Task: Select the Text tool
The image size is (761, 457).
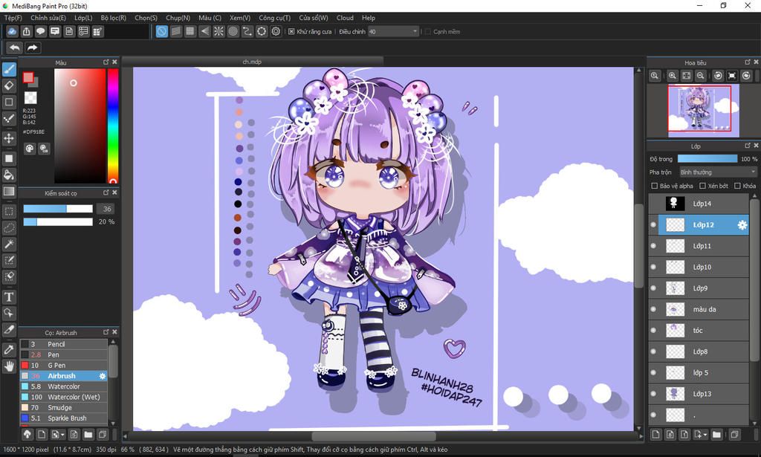Action: (x=9, y=296)
